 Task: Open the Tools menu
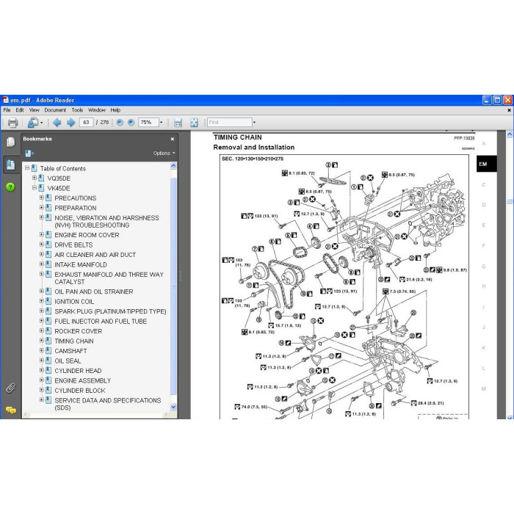(77, 110)
